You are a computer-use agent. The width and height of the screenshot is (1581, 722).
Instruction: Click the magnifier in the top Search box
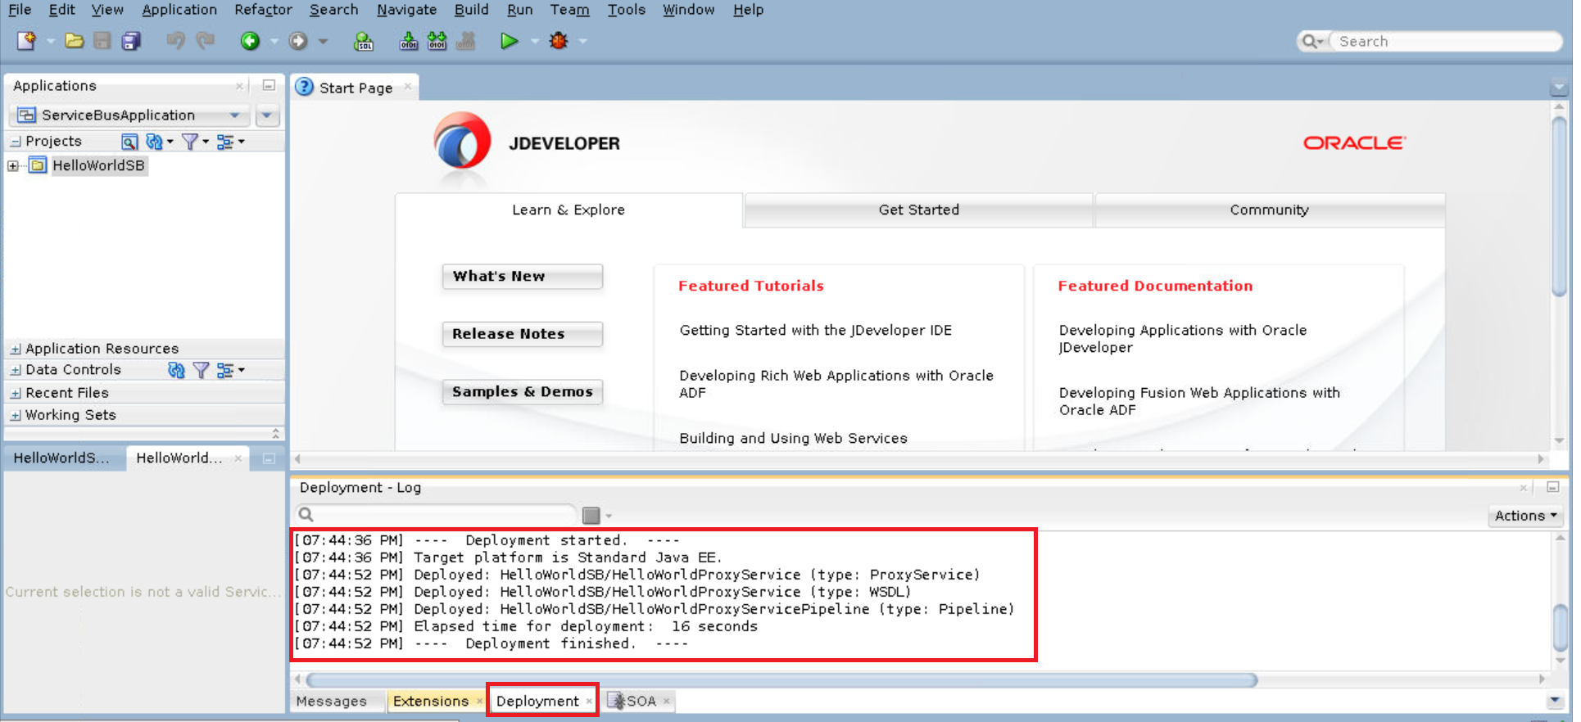1310,41
